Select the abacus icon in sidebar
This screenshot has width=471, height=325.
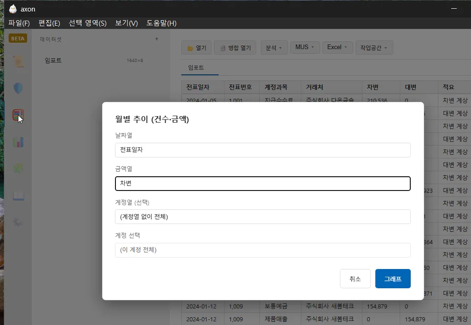[x=18, y=115]
